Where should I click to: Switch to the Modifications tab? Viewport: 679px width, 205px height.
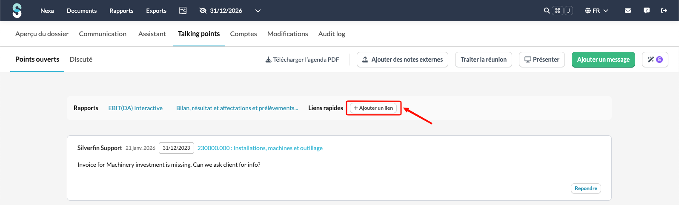(288, 34)
